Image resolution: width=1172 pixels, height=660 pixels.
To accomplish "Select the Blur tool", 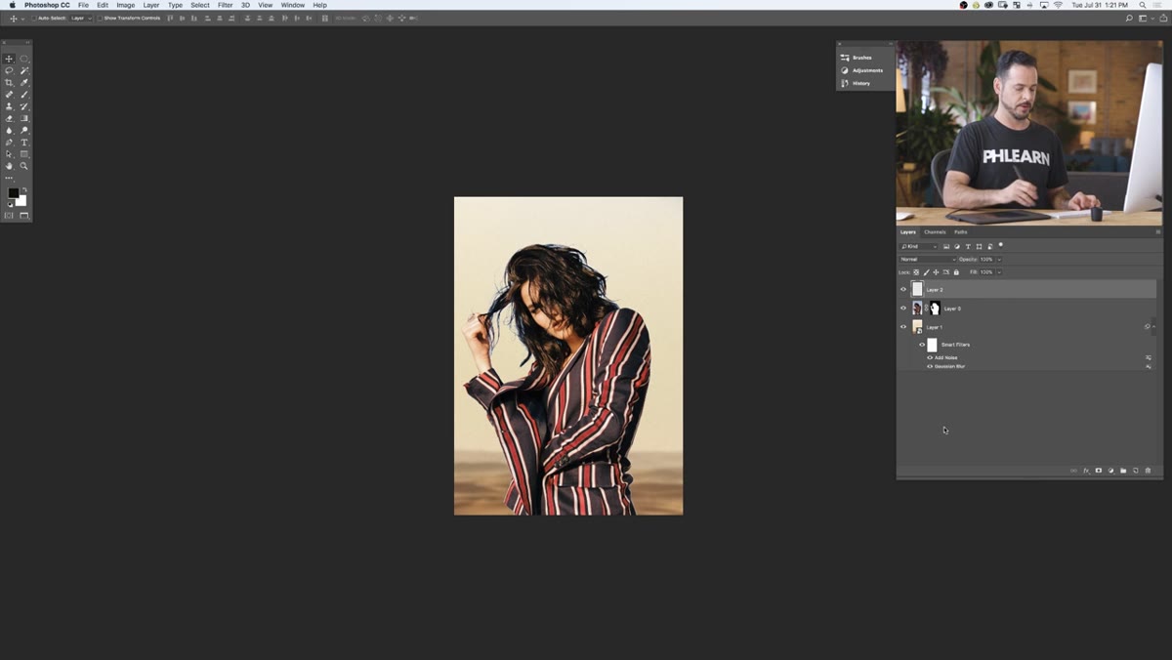I will [x=9, y=130].
